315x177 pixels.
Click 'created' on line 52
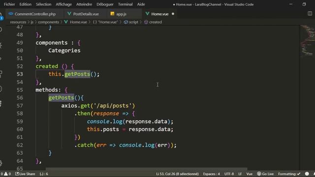[47, 66]
